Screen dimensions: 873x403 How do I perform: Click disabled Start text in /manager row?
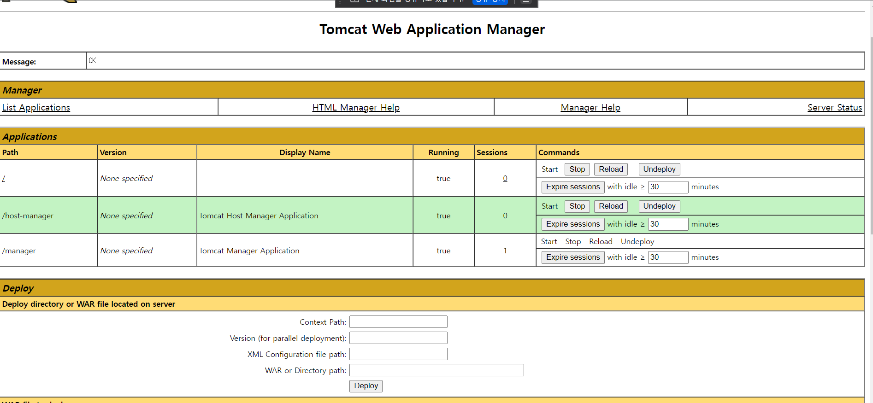(549, 241)
